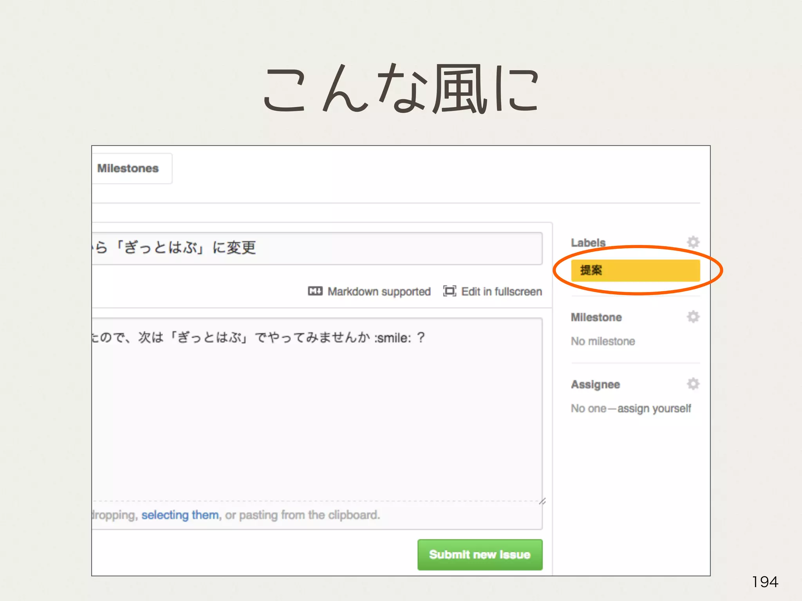This screenshot has height=601, width=802.
Task: Click the 'No milestone' text
Action: click(x=603, y=341)
